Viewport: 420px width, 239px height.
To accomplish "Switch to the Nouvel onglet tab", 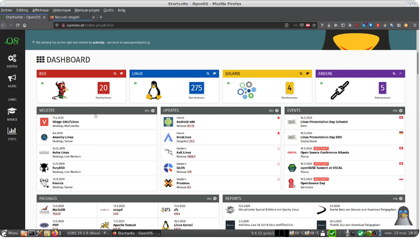I will point(73,17).
